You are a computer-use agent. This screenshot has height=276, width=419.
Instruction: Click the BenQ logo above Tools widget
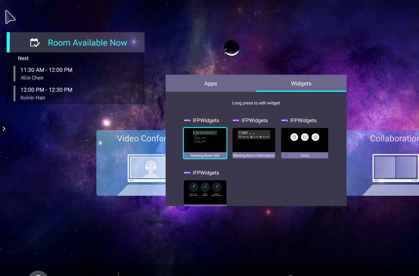coord(285,121)
